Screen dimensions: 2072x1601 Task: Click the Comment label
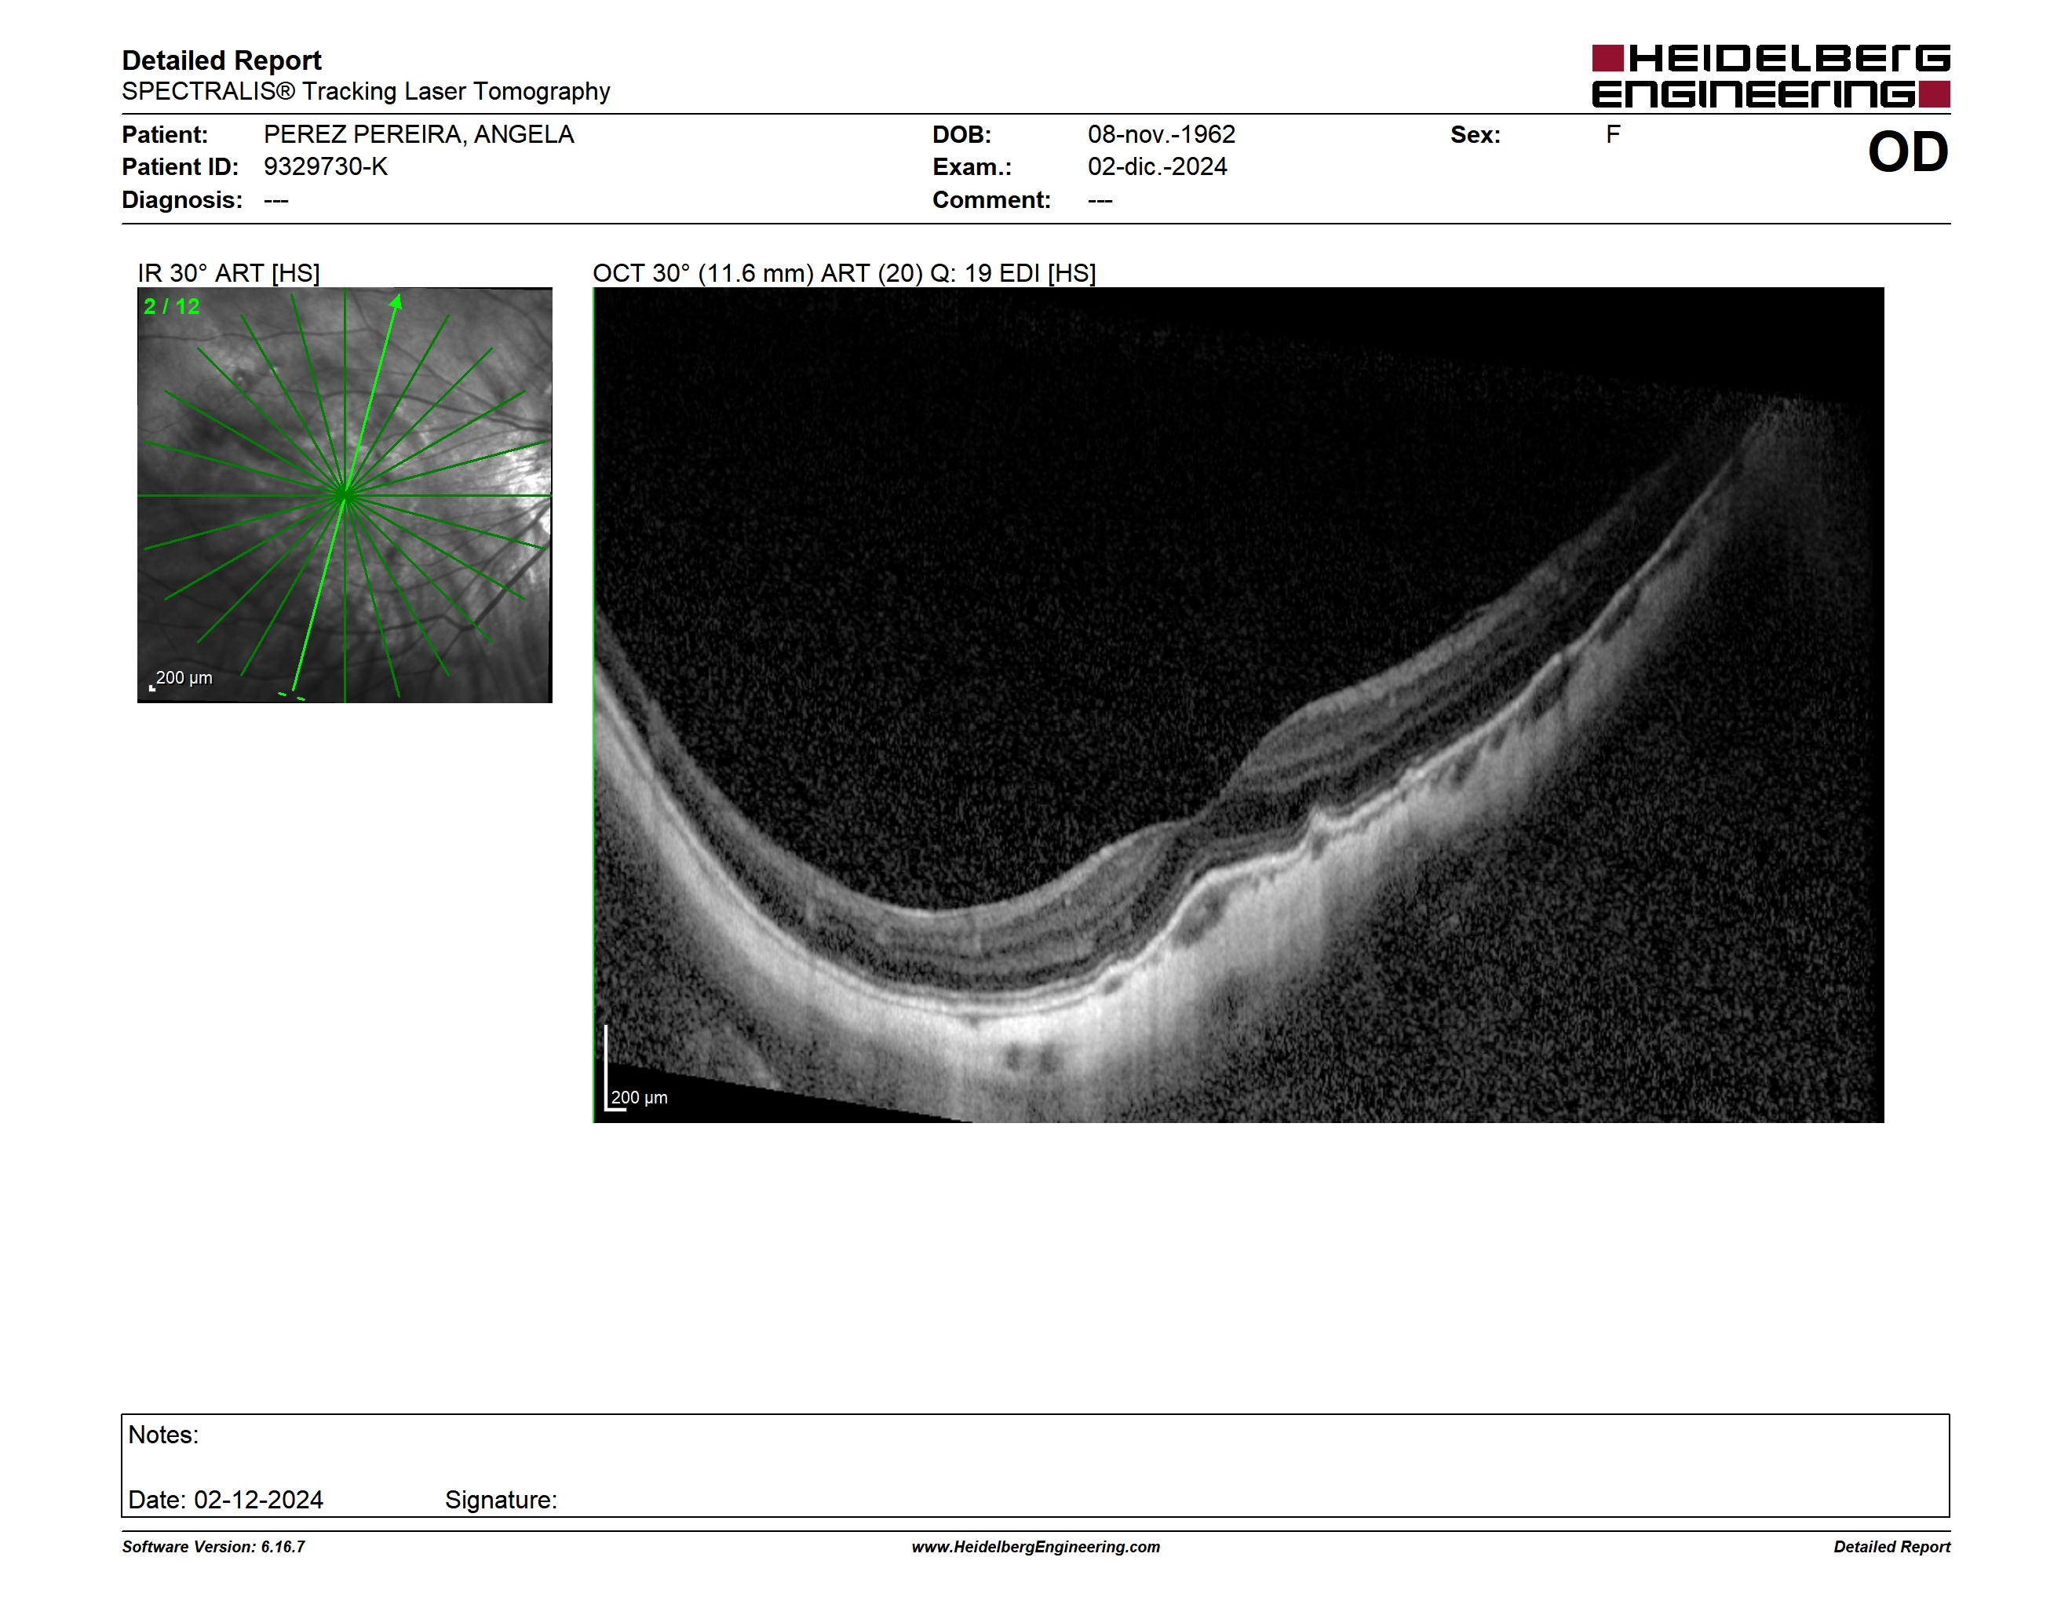pyautogui.click(x=991, y=200)
